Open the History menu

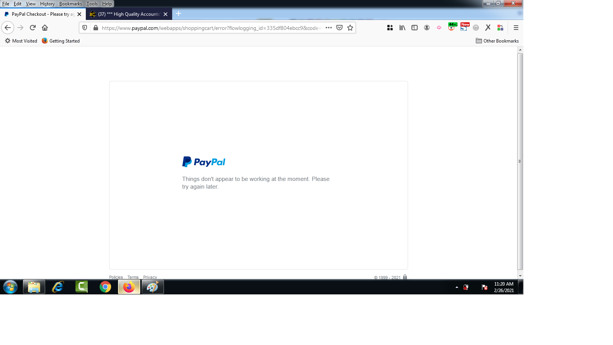point(48,4)
